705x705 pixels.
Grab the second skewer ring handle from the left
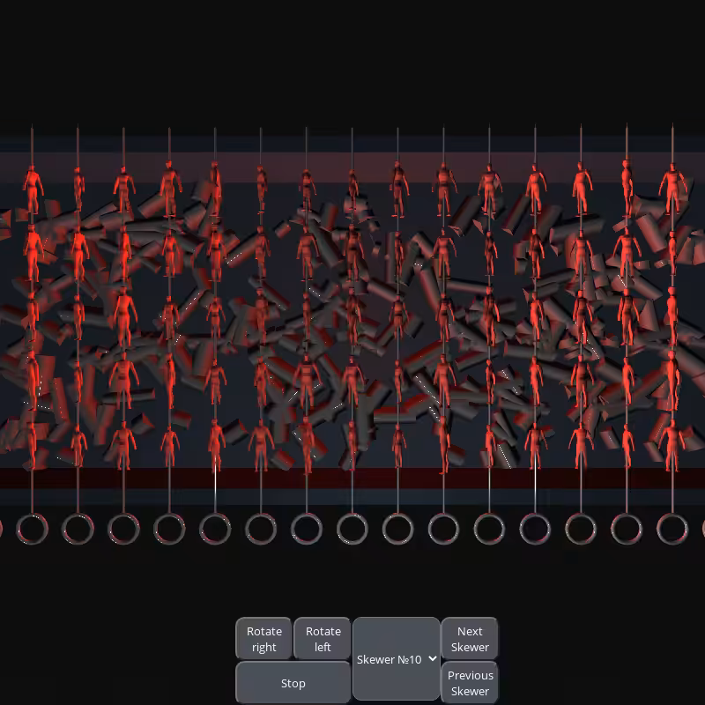point(78,529)
